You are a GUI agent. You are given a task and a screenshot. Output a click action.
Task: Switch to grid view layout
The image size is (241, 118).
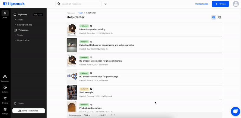[220, 17]
